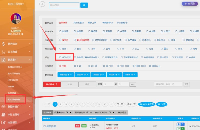
Task: Enable the GEO优化 tag checkbox
Action: tap(60, 57)
